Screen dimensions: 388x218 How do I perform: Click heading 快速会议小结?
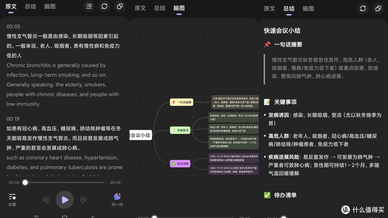click(282, 30)
